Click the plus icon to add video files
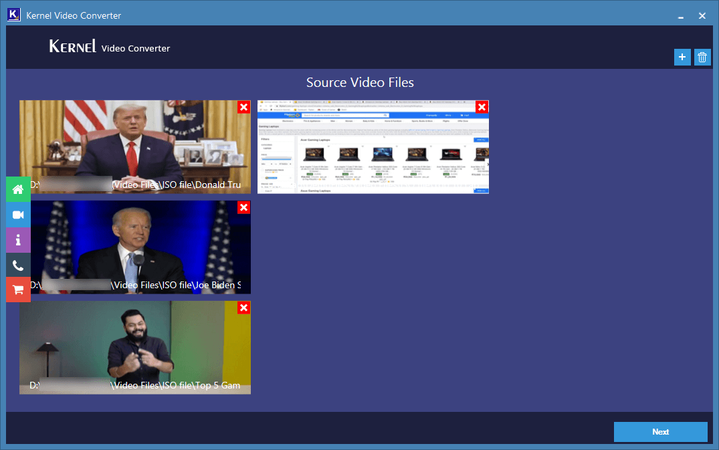 (x=682, y=58)
